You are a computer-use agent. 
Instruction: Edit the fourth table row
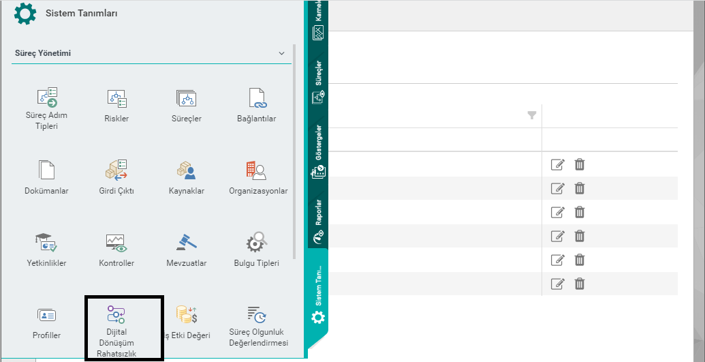(x=557, y=236)
